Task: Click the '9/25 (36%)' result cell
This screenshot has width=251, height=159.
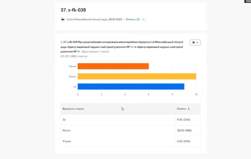Action: click(184, 120)
